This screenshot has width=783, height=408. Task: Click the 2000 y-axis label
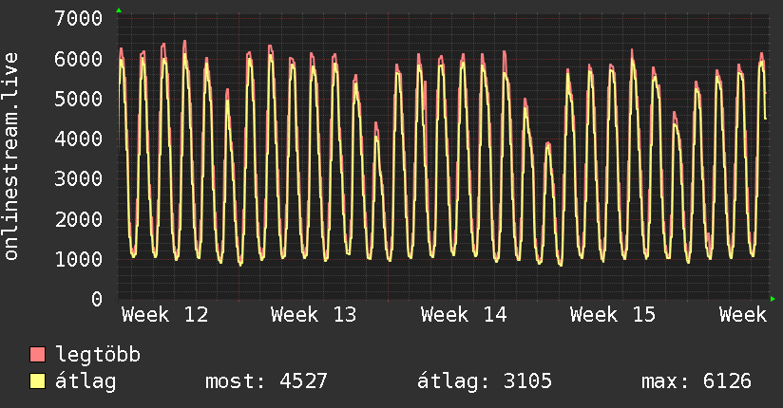(x=79, y=219)
